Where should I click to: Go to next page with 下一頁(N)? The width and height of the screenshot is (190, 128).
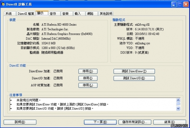click(100, 122)
